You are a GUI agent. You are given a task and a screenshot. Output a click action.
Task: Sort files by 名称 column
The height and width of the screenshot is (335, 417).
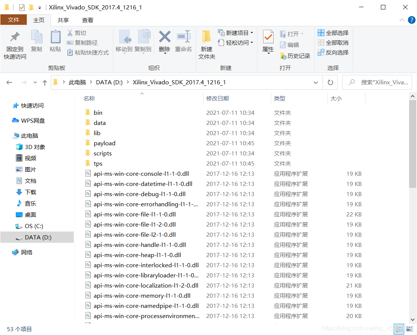click(89, 99)
